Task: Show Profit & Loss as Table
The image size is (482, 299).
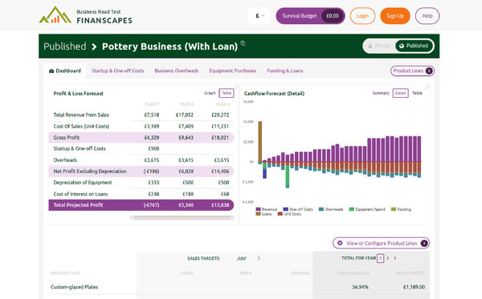Action: click(227, 93)
